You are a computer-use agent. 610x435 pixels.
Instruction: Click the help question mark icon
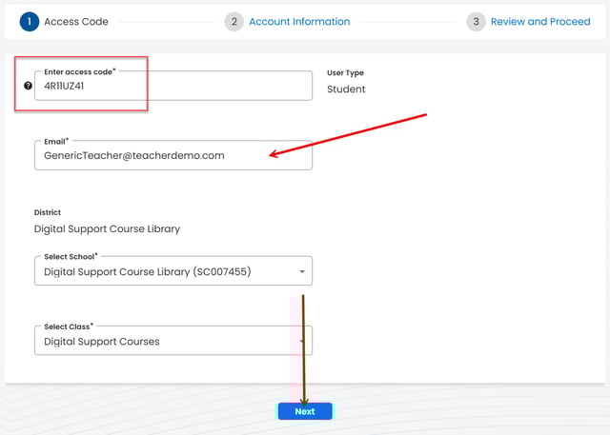click(28, 86)
